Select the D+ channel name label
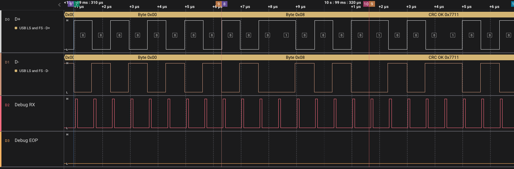Image resolution: width=514 pixels, height=169 pixels. [x=18, y=19]
